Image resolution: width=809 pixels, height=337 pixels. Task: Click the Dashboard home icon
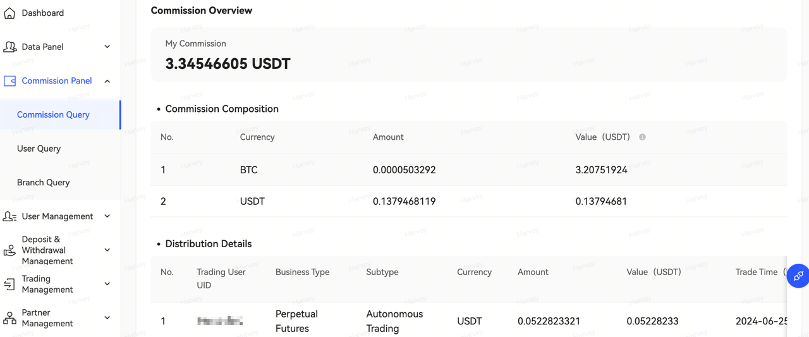9,13
